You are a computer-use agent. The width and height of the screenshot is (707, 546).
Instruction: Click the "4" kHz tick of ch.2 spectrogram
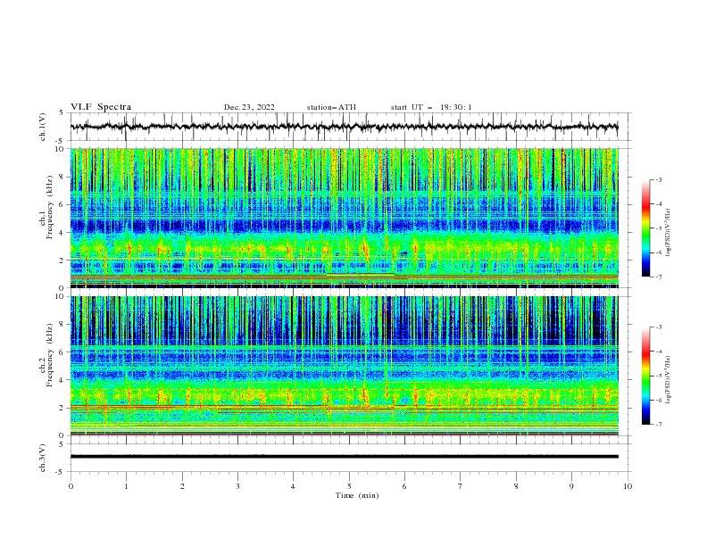tap(62, 380)
